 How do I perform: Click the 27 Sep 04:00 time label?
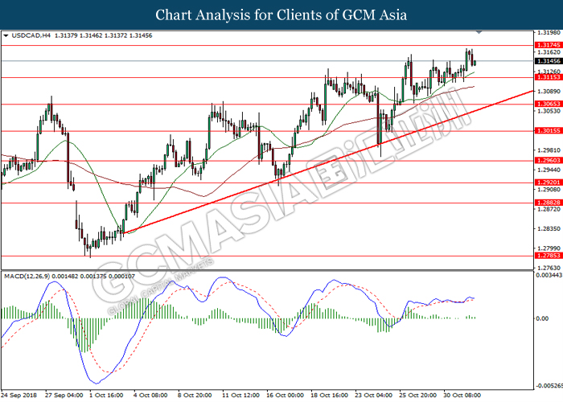pos(64,396)
